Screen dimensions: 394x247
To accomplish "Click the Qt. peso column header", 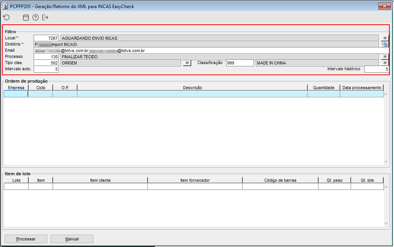I will (334, 180).
